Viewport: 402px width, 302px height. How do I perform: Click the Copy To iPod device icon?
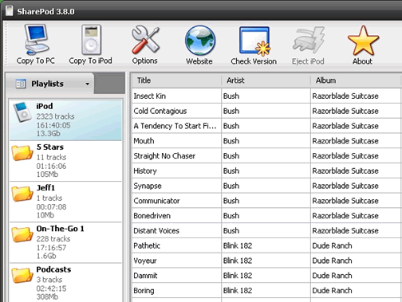pyautogui.click(x=91, y=40)
